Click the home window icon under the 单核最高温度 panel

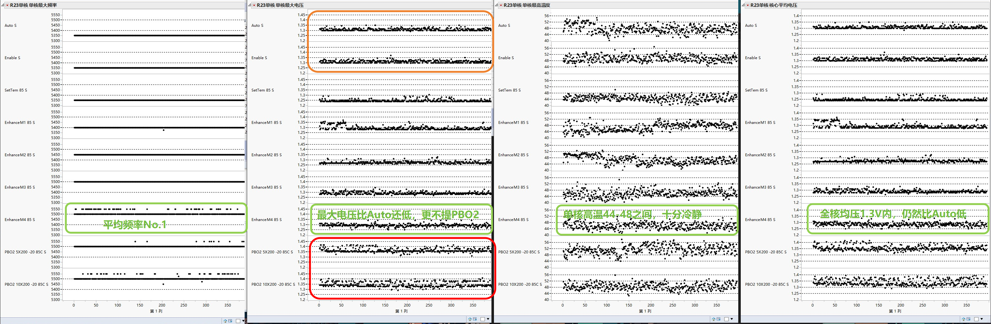click(x=714, y=319)
